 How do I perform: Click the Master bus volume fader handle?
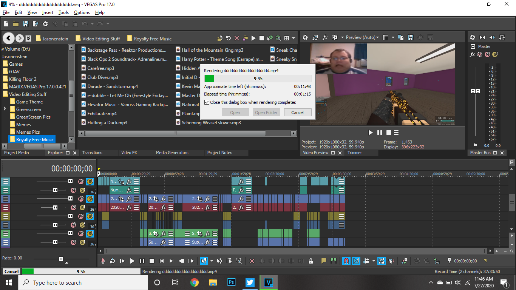[475, 91]
